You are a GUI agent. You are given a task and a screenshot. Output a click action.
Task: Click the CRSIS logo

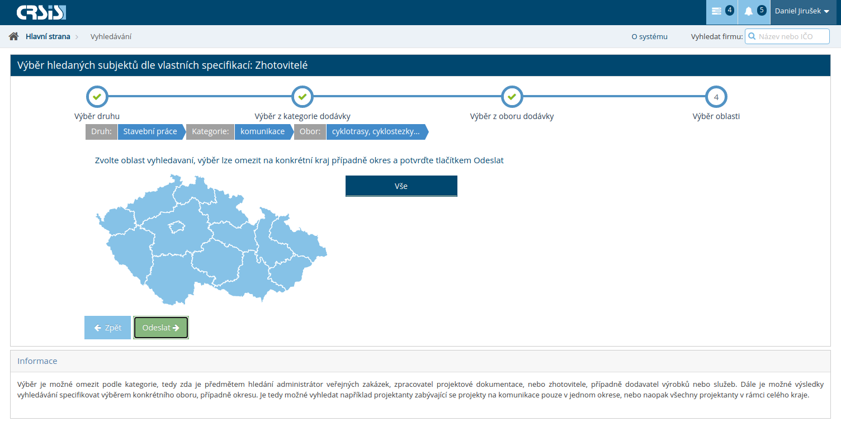click(x=41, y=12)
